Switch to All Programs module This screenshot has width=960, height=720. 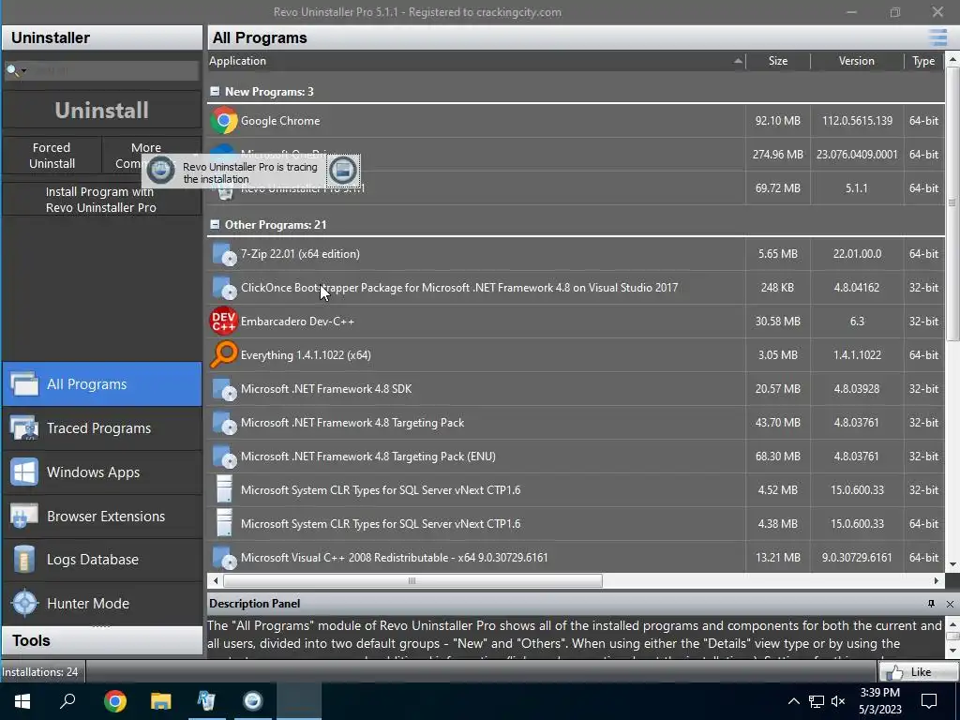pyautogui.click(x=101, y=383)
